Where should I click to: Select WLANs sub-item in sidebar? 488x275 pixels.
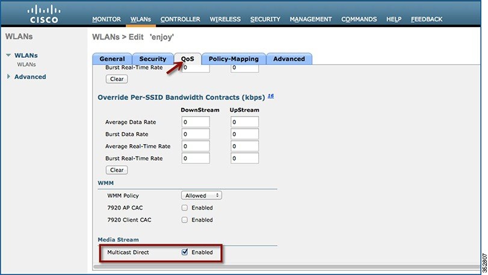[x=26, y=65]
